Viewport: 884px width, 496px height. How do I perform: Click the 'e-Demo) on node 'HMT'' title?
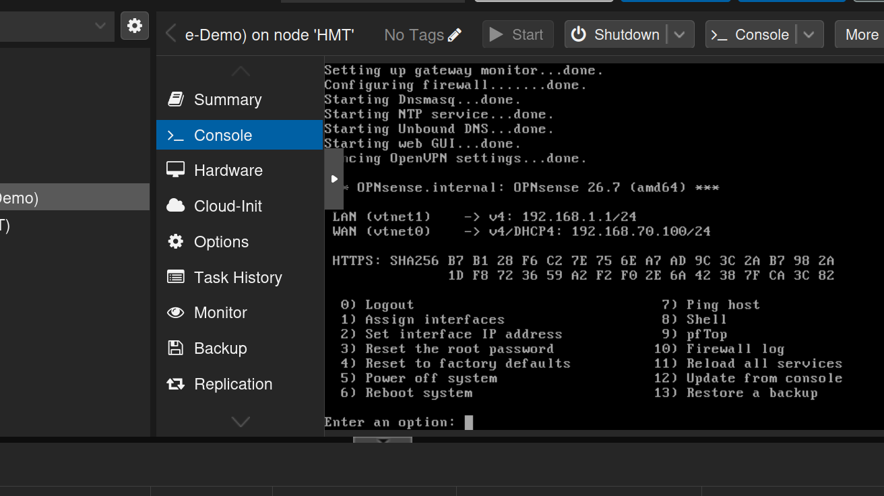[x=270, y=35]
